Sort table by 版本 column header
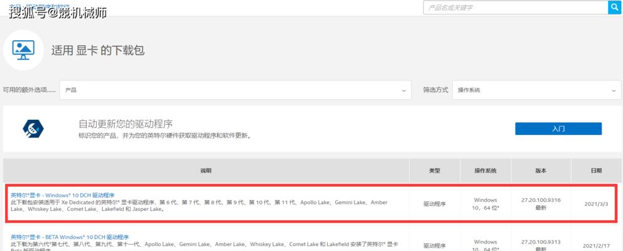The height and width of the screenshot is (251, 623). (x=541, y=171)
